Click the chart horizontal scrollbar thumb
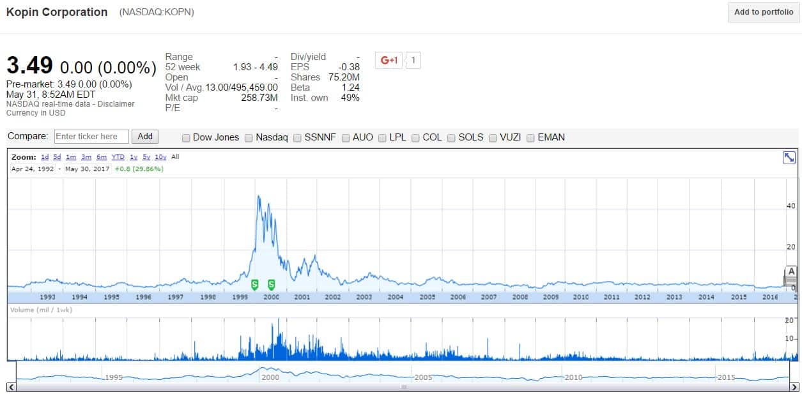802x394 pixels. [403, 387]
